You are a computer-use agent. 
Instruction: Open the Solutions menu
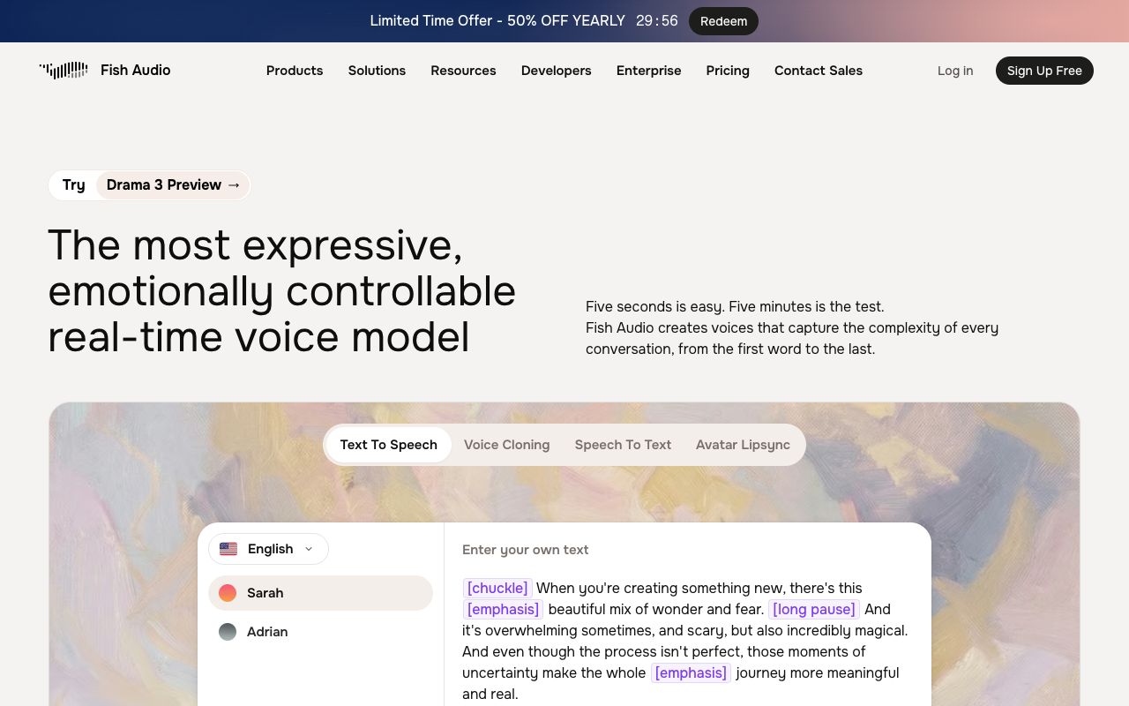pos(377,71)
